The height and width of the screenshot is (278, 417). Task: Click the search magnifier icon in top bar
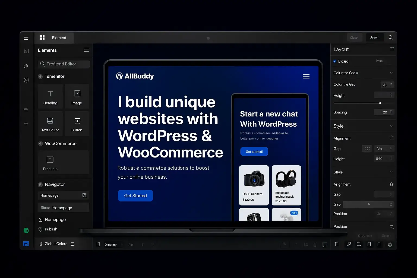coord(390,37)
